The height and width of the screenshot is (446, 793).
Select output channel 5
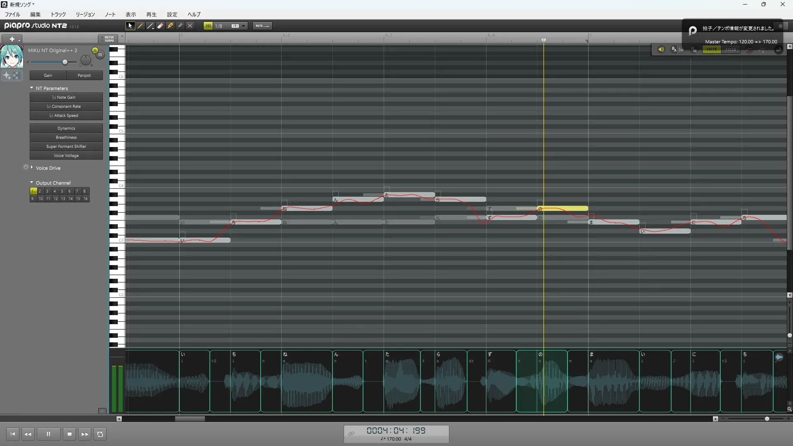[62, 191]
